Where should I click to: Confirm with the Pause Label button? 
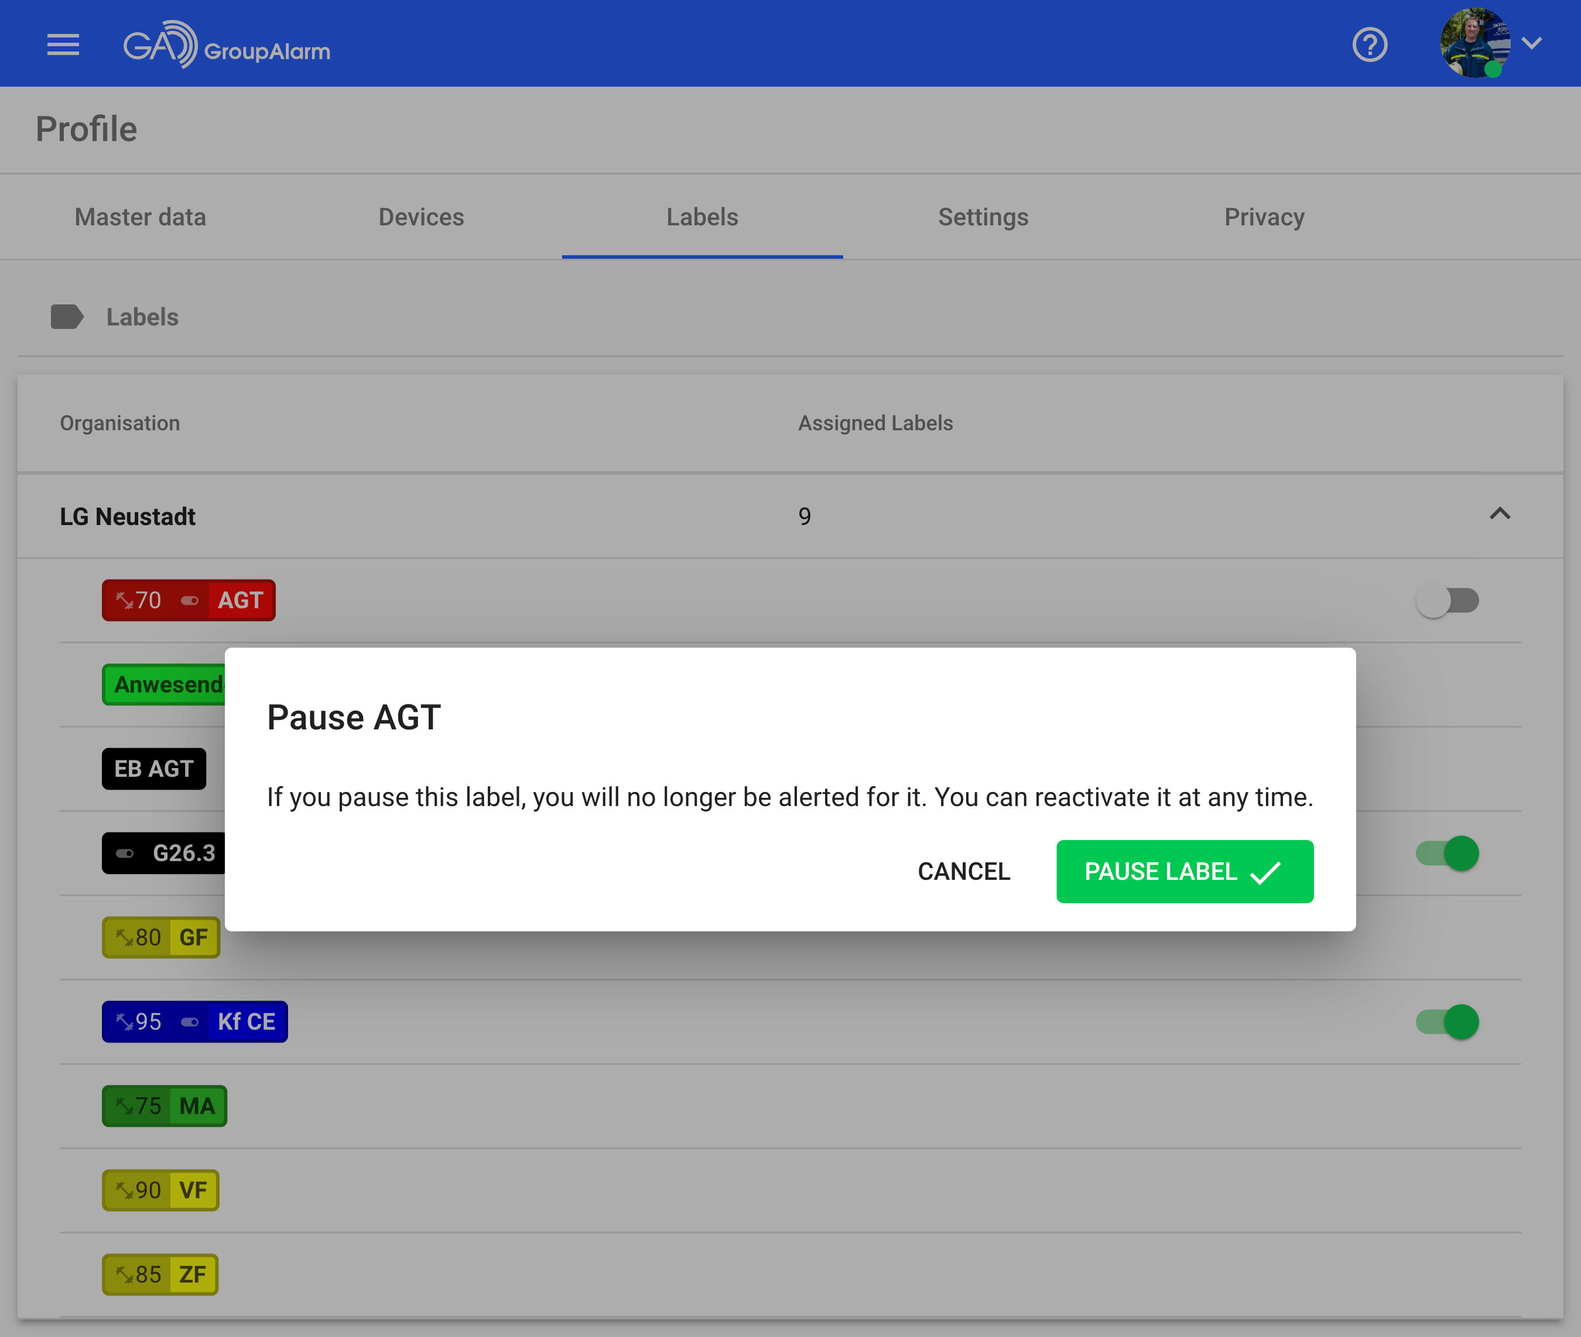point(1183,872)
